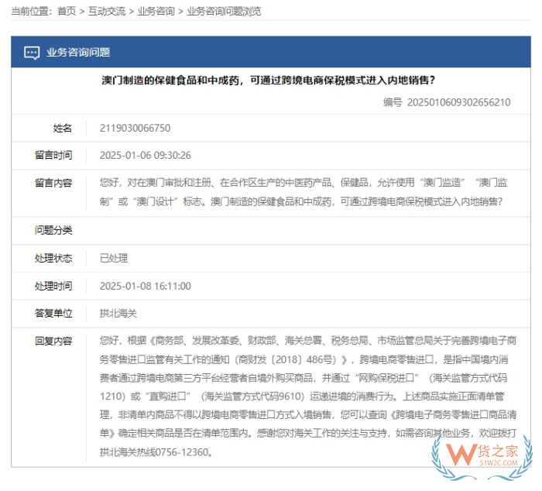Click the 答复单位 label
The image size is (542, 491).
[x=53, y=314]
